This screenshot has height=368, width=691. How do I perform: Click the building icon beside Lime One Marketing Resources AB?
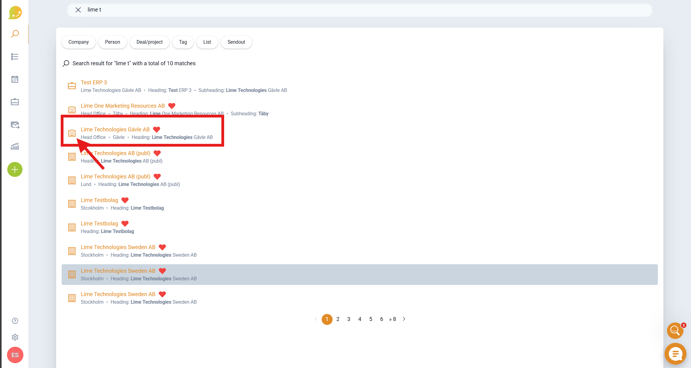(72, 110)
